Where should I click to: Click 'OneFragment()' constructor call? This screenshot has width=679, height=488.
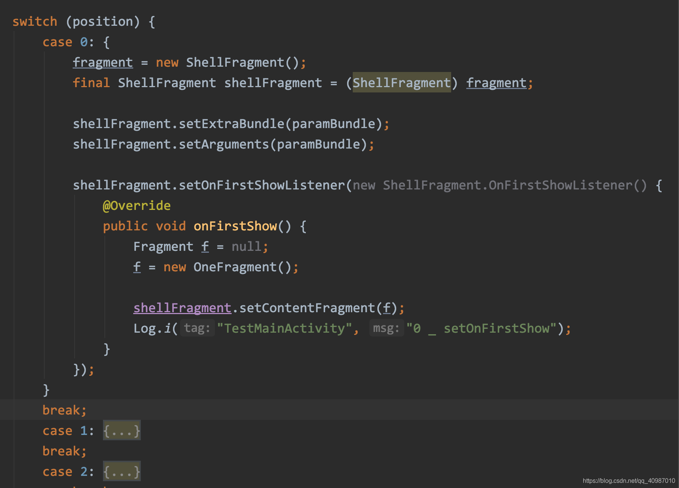click(x=243, y=267)
